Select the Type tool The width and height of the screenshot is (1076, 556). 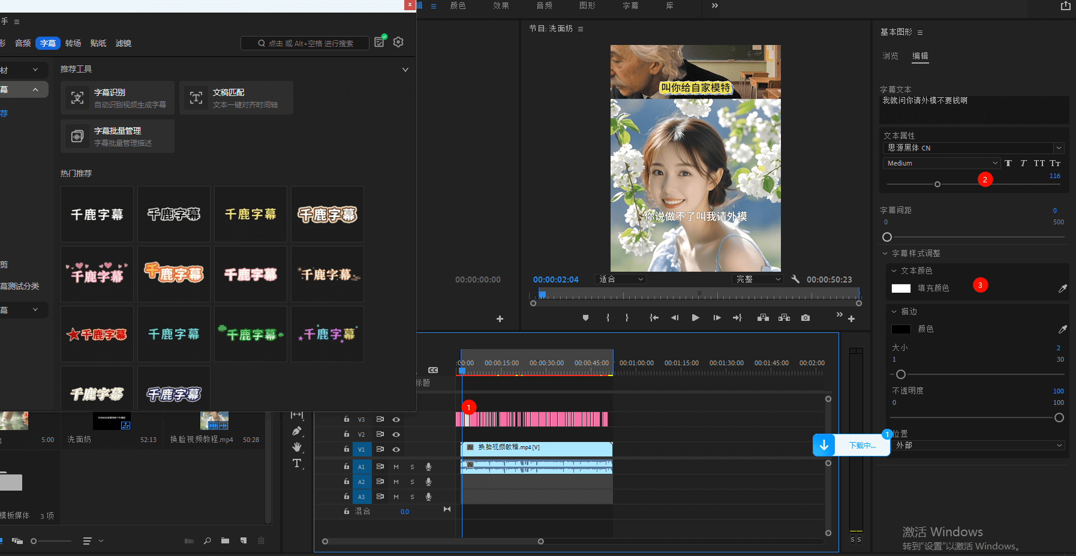click(x=296, y=463)
